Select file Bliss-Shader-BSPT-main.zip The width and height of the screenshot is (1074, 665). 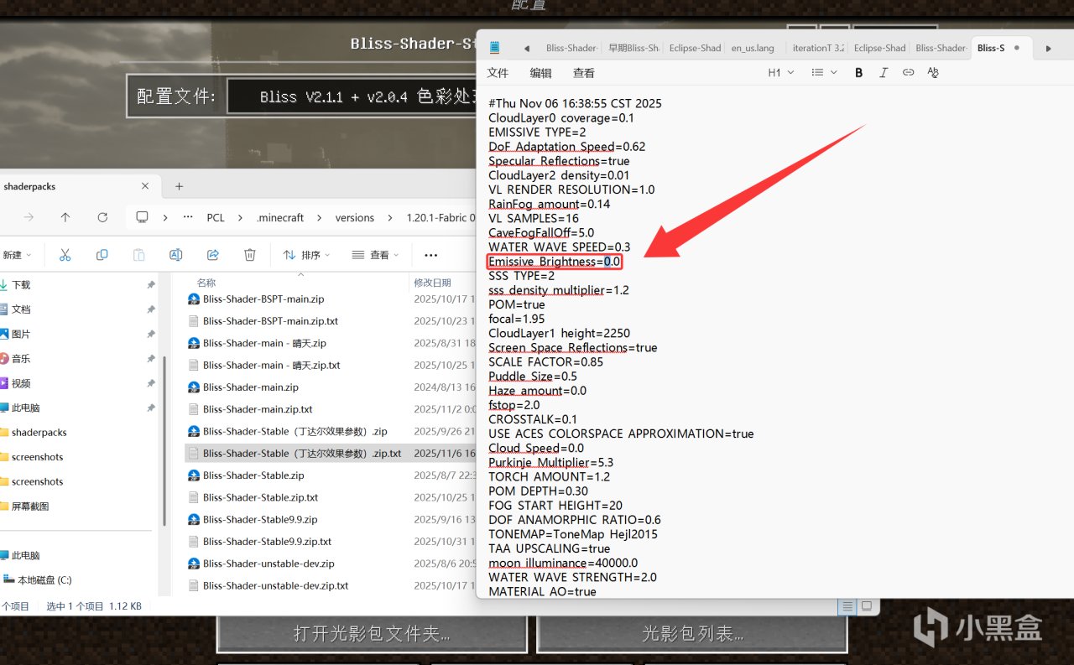pyautogui.click(x=263, y=299)
